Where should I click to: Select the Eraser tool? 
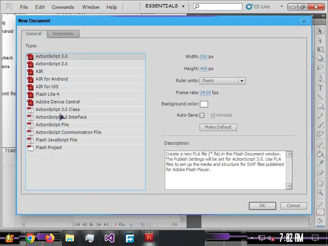click(x=320, y=173)
